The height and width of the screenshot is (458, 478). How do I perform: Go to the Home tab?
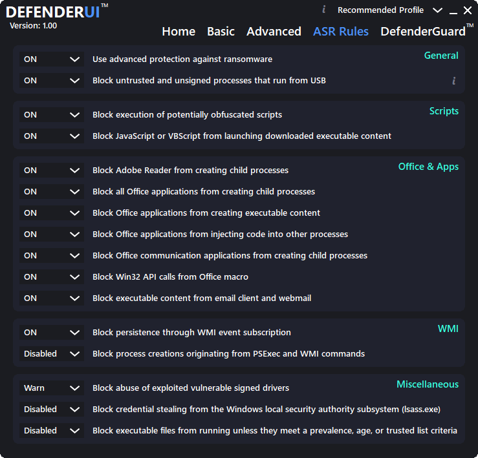(x=179, y=32)
